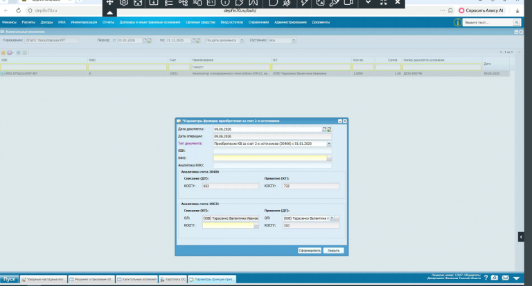The width and height of the screenshot is (532, 286).
Task: Click КОСГУ field with value 732
Action: pos(311,186)
